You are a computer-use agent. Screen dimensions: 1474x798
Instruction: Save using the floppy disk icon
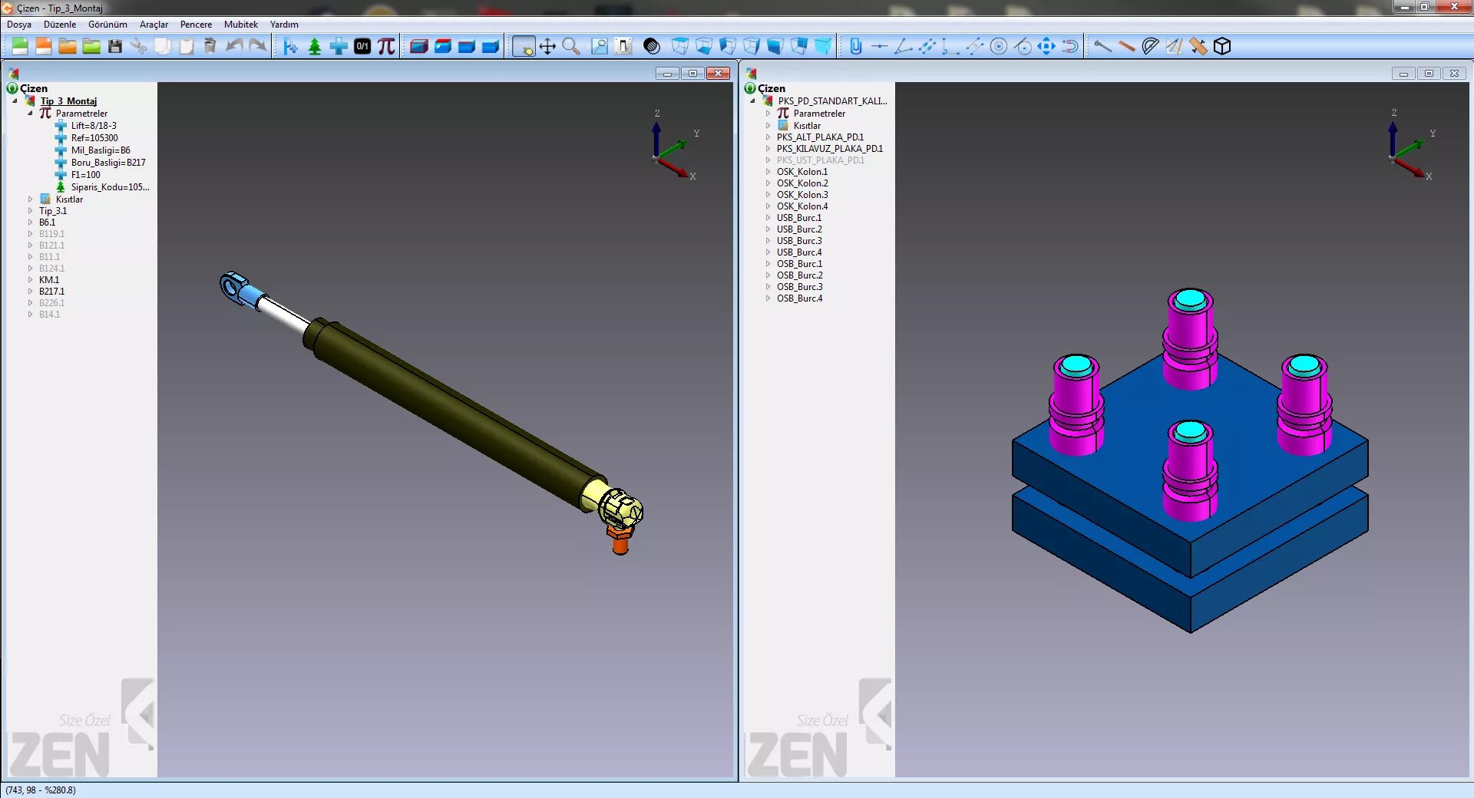tap(115, 46)
